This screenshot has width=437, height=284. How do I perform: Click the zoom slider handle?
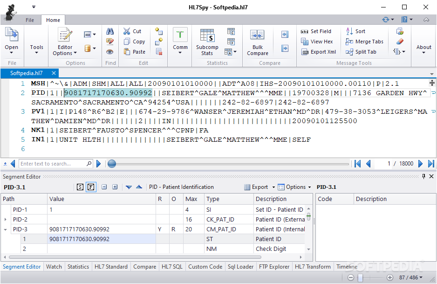(360, 277)
